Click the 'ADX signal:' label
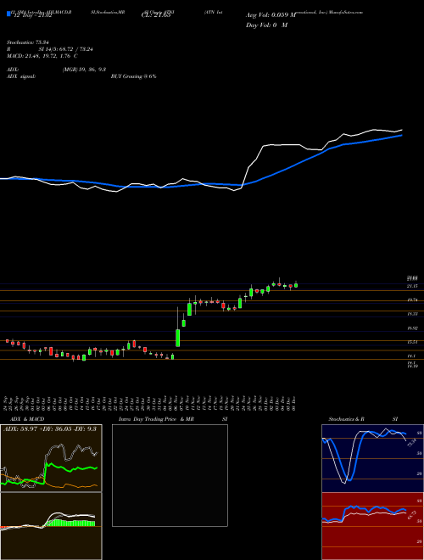The image size is (424, 560). tap(21, 76)
